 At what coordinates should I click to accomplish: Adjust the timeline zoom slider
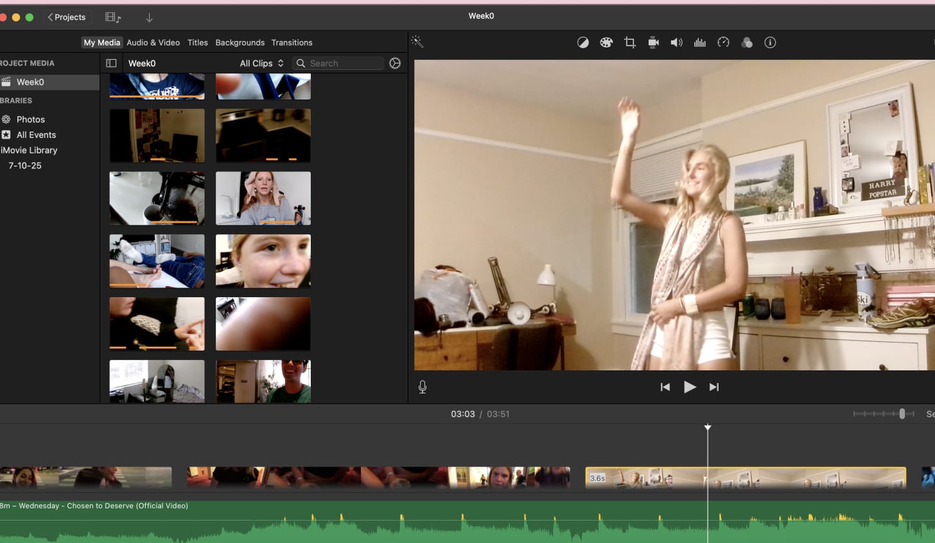tap(902, 414)
